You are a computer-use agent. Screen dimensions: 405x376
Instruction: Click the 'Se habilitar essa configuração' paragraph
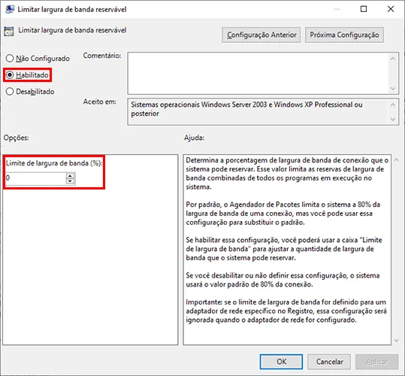pyautogui.click(x=284, y=249)
